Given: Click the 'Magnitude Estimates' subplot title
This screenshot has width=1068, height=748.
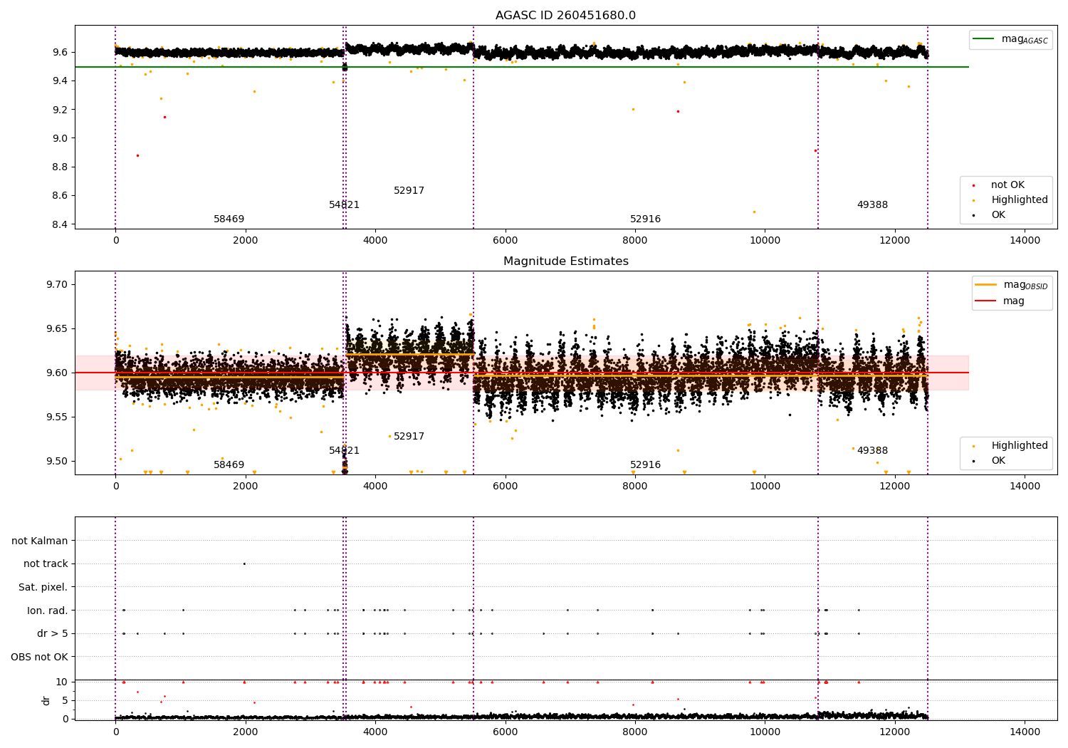Looking at the screenshot, I should (565, 261).
